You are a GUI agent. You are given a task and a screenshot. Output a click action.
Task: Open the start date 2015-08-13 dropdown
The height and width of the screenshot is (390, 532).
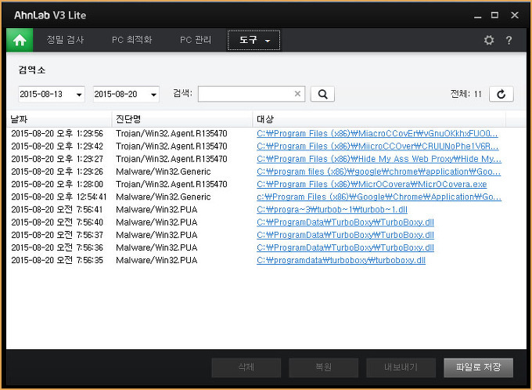click(79, 95)
